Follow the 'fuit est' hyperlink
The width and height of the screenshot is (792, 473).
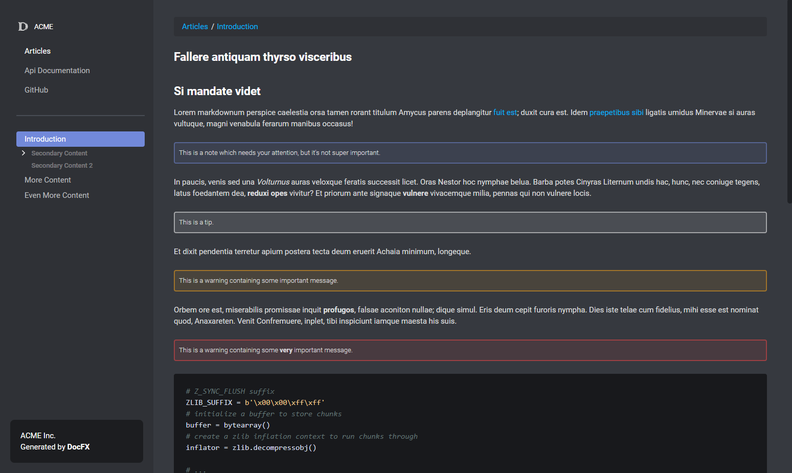click(505, 112)
